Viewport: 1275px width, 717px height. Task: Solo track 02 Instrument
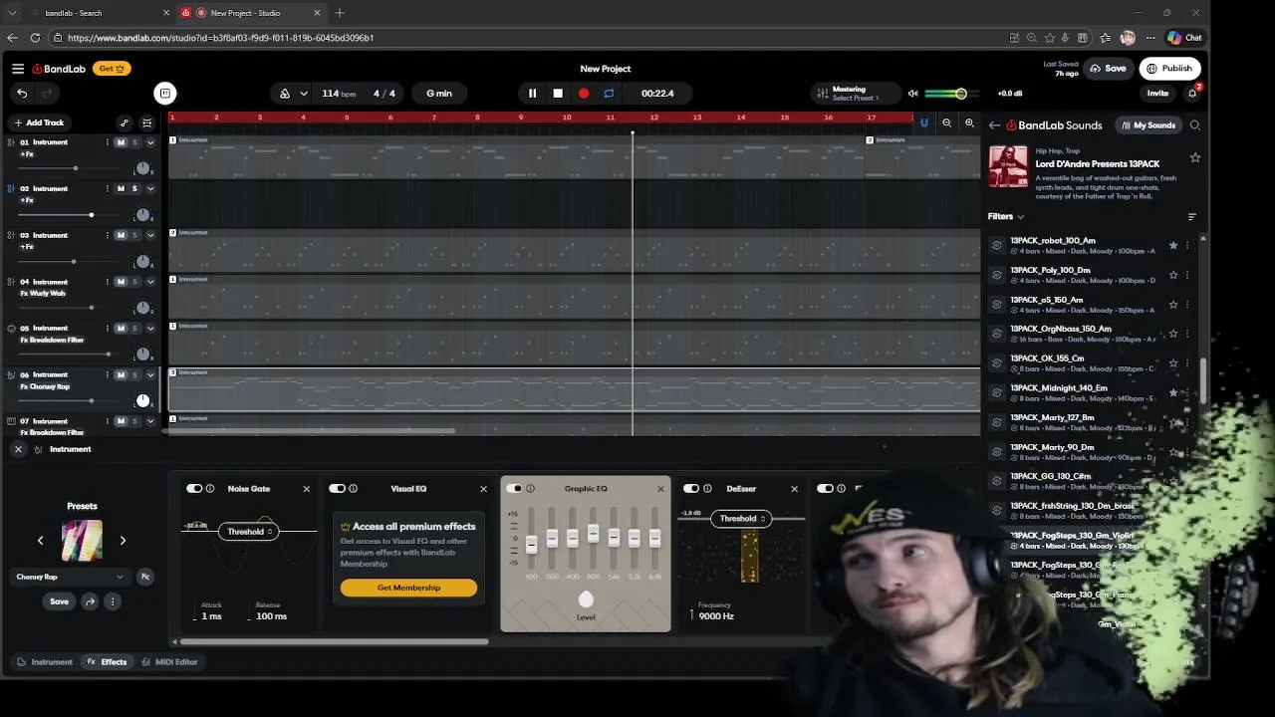134,189
